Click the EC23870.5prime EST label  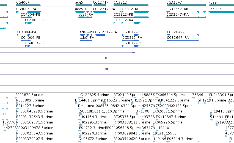coord(29,95)
